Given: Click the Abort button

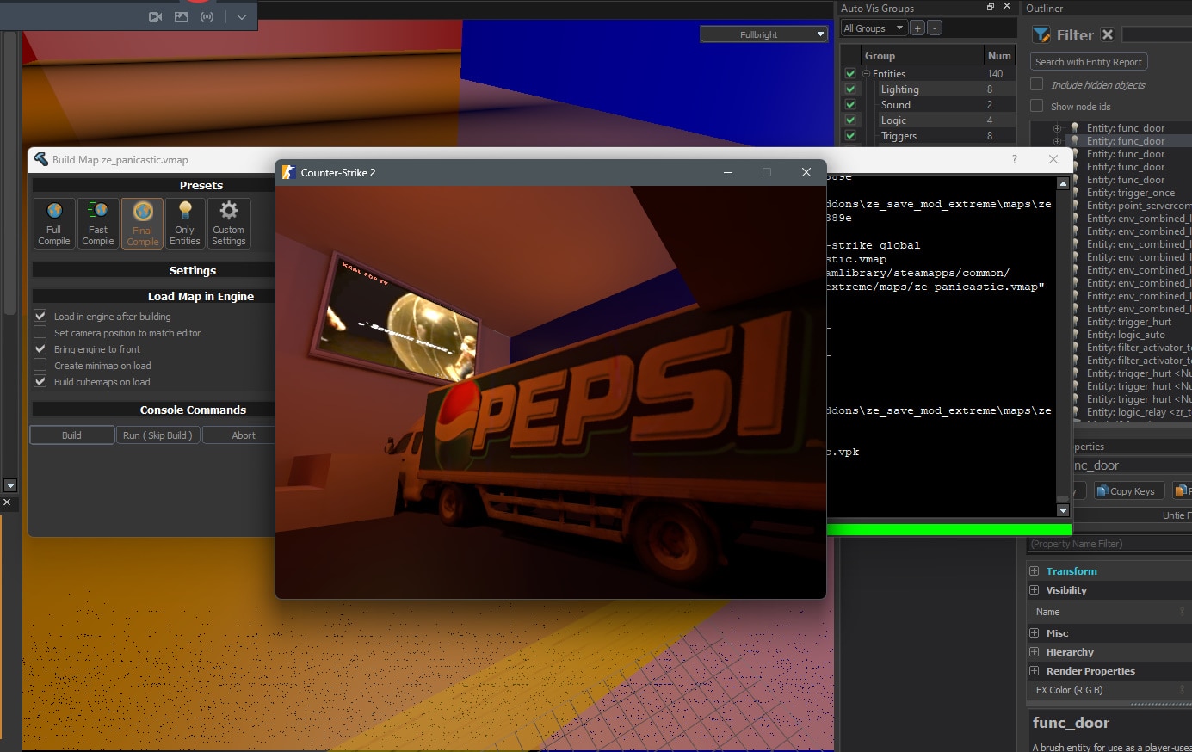Looking at the screenshot, I should [244, 435].
